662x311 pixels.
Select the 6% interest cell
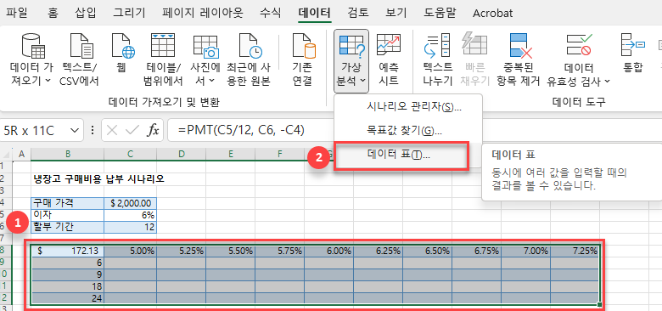[131, 215]
